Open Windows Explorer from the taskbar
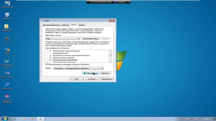The width and height of the screenshot is (216, 121). pos(23,119)
